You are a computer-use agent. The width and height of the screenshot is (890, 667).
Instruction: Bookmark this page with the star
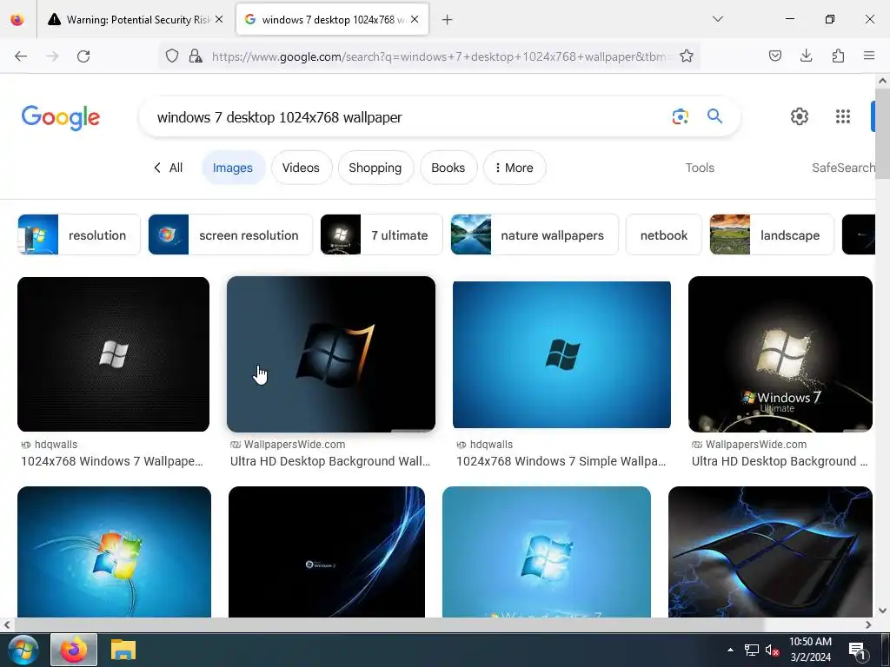click(x=687, y=56)
